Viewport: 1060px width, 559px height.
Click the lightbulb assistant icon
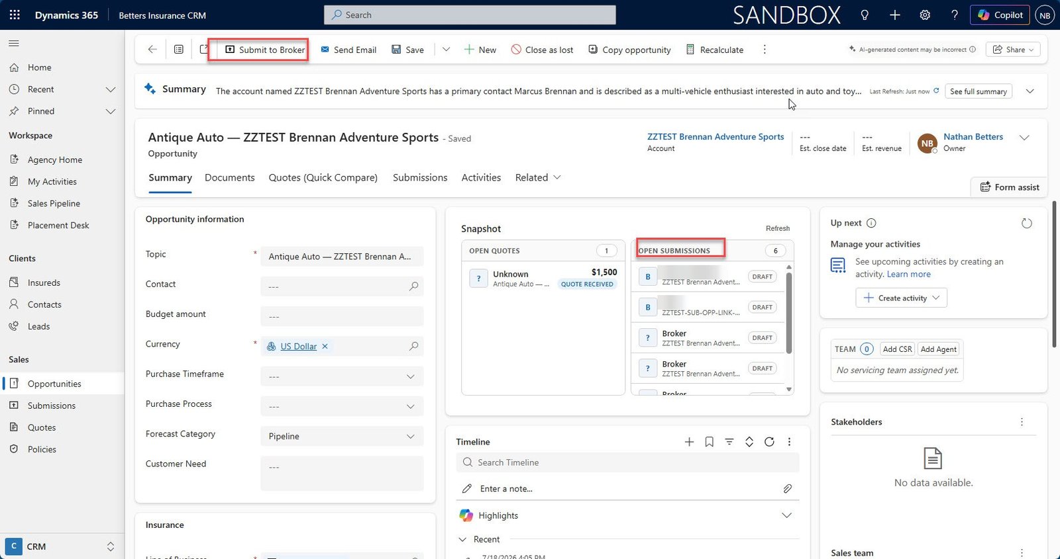click(x=865, y=15)
